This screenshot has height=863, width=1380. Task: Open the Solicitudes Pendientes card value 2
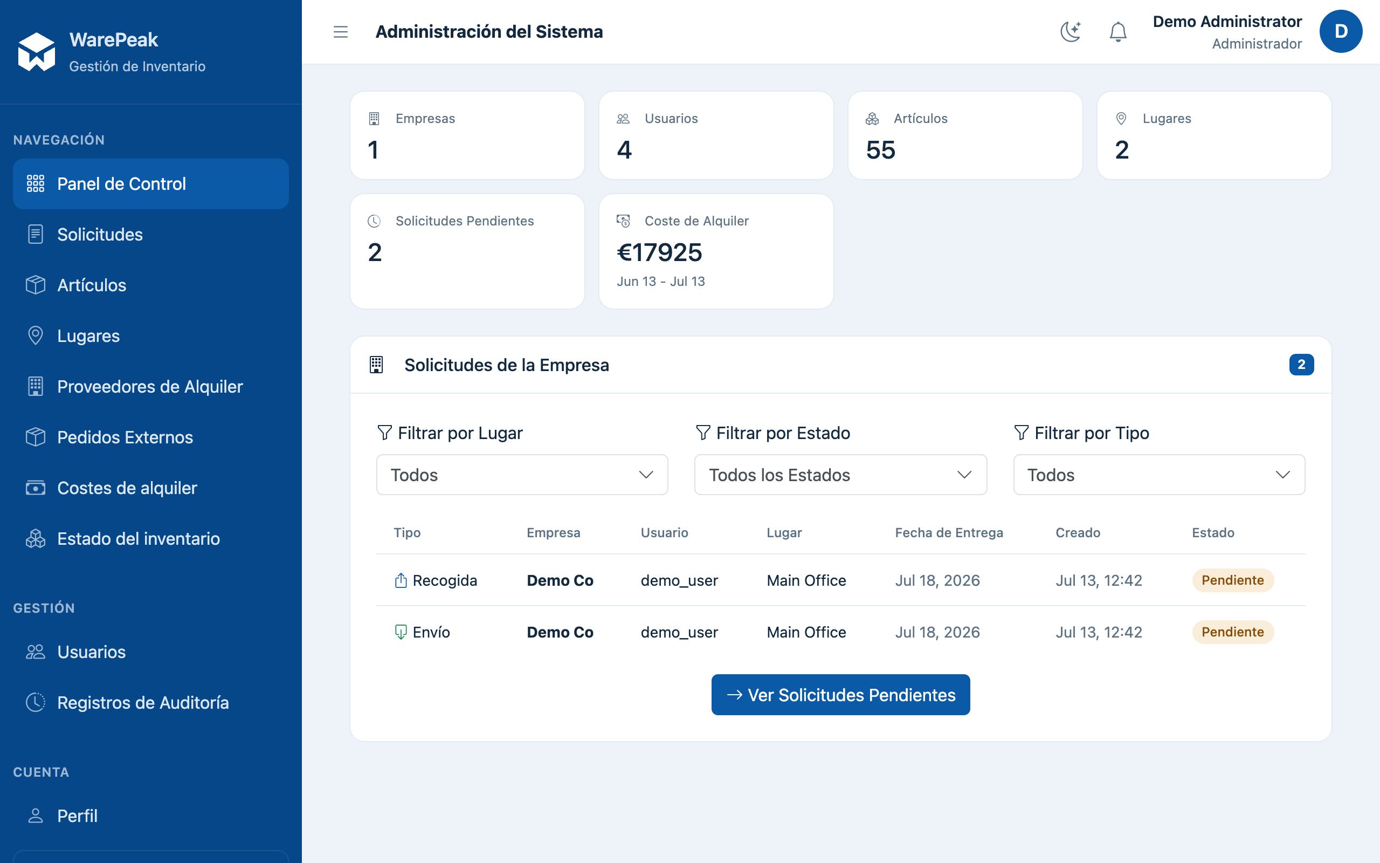click(x=375, y=252)
